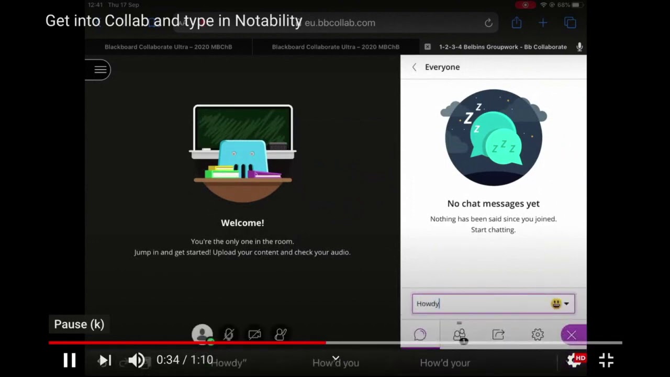Image resolution: width=670 pixels, height=377 pixels.
Task: Pause the video playback
Action: [70, 360]
